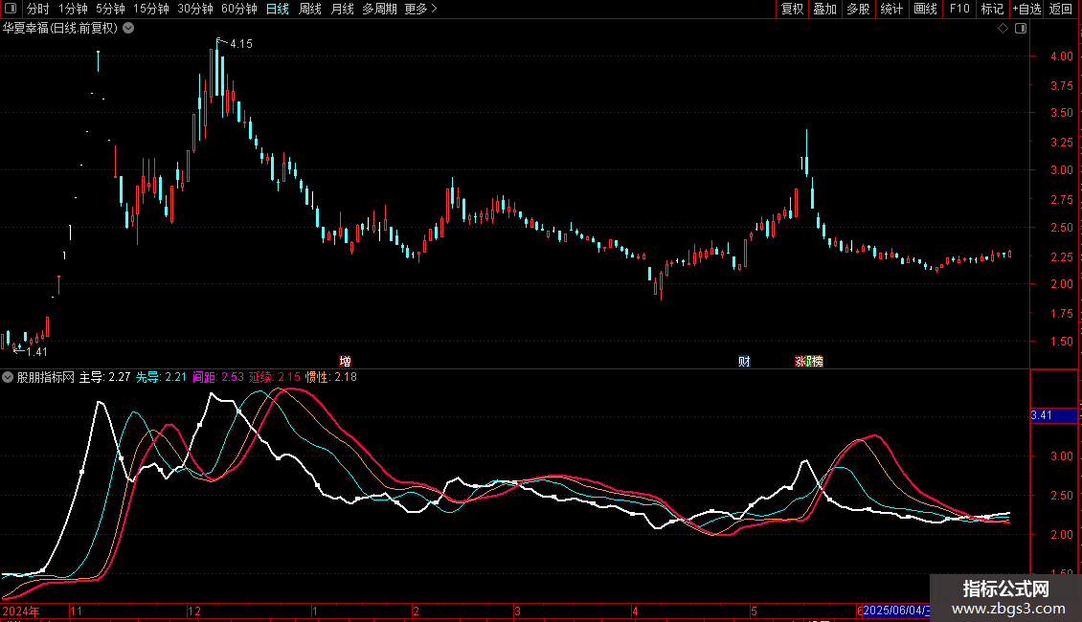Click the 惯性: 2.18 indicator value
The height and width of the screenshot is (622, 1082).
[331, 377]
